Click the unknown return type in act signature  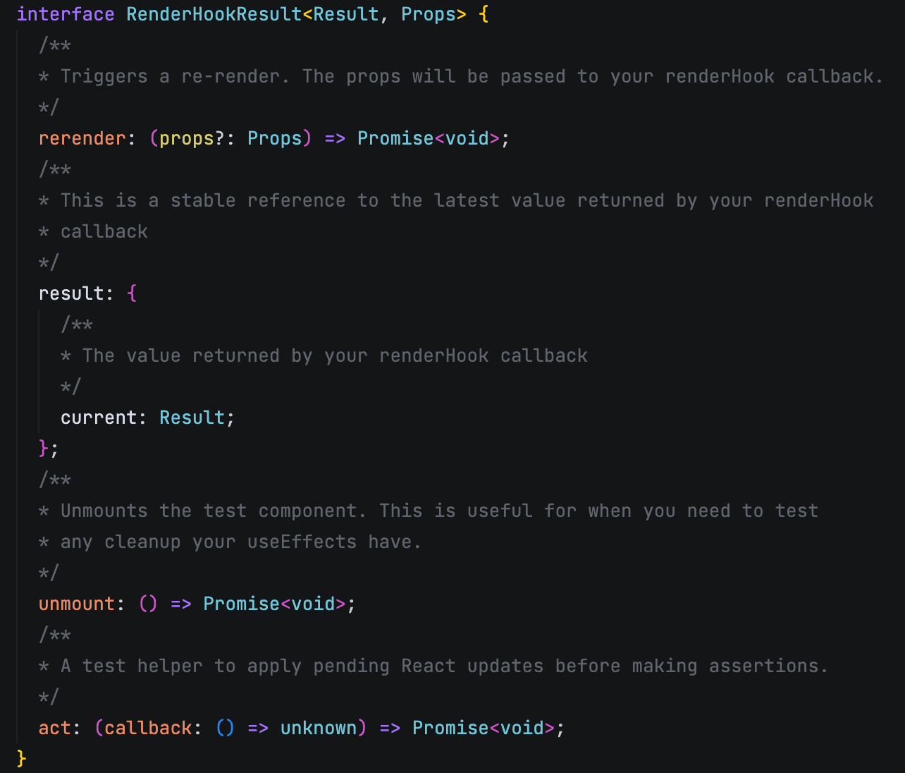click(318, 727)
